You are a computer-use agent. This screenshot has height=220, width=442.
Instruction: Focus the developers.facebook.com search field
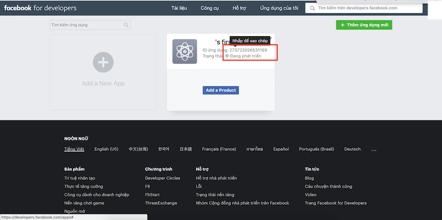click(364, 8)
